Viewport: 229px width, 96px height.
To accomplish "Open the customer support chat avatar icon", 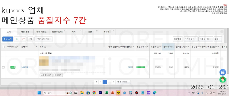I will pos(223,80).
